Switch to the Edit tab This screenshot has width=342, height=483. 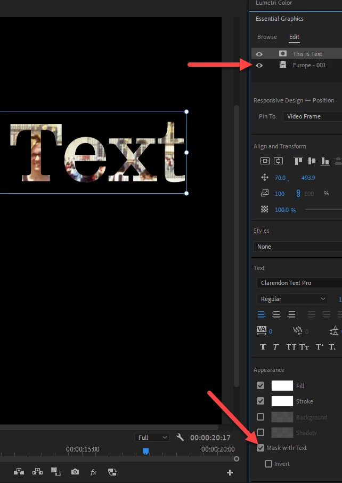click(x=294, y=37)
